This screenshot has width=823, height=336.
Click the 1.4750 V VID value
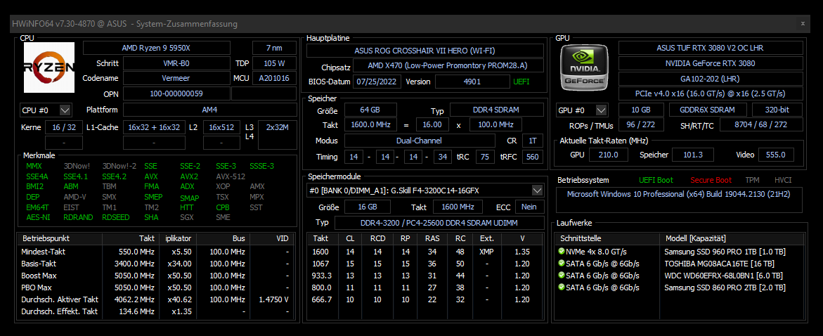(273, 299)
